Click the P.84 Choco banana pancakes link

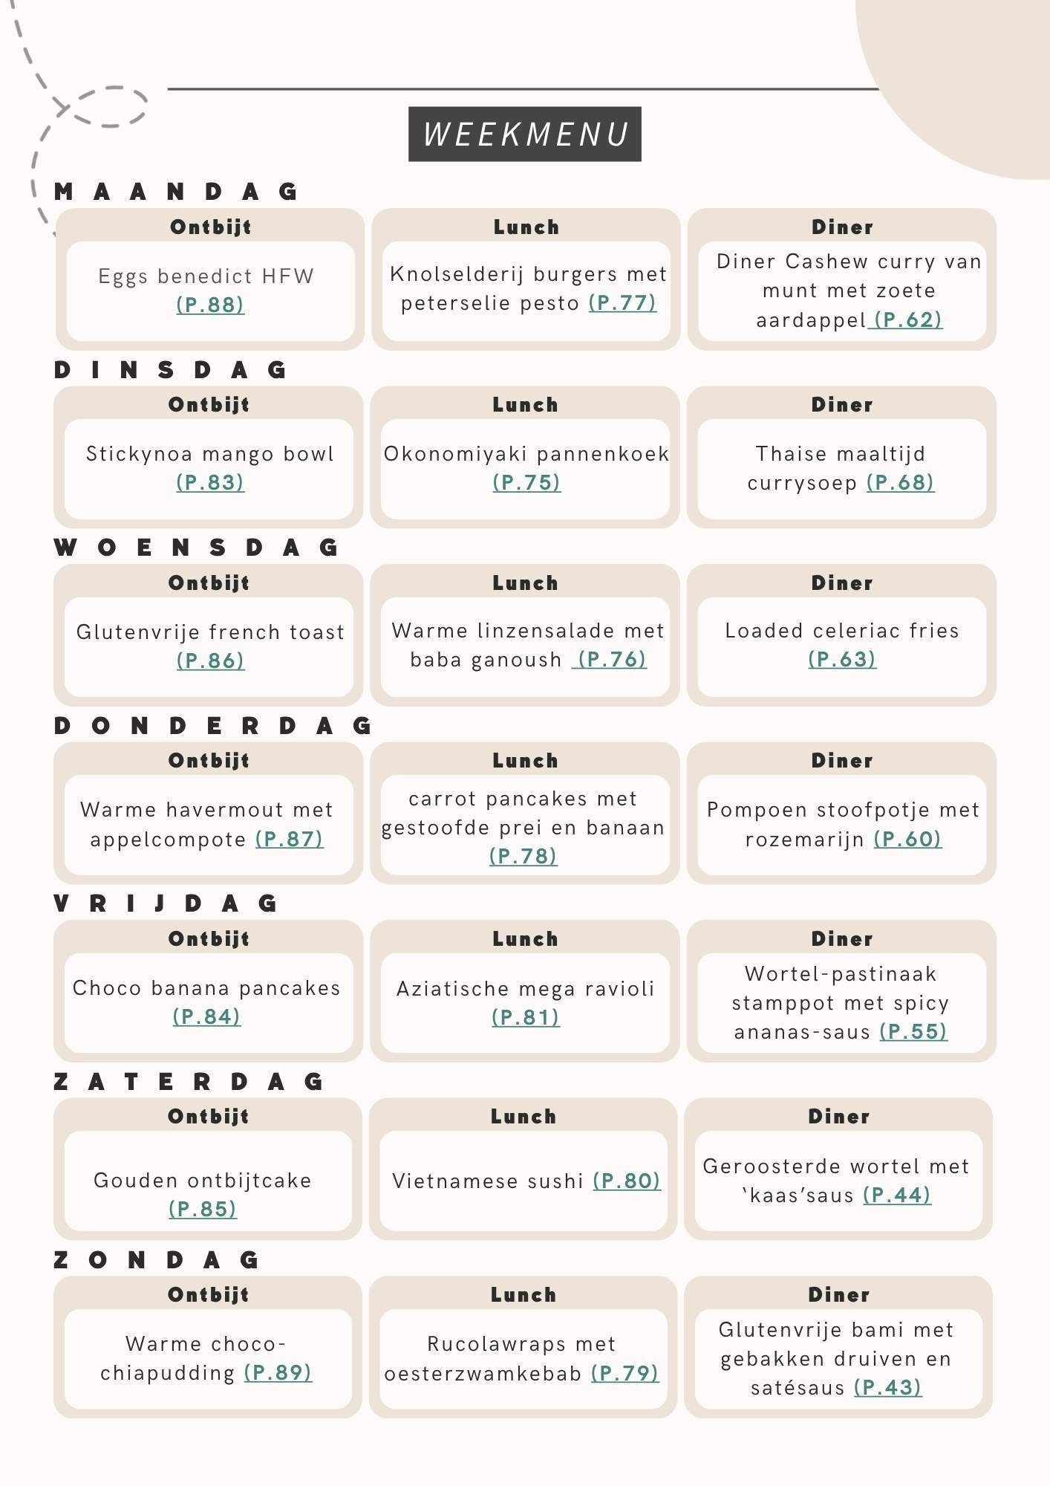206,1016
